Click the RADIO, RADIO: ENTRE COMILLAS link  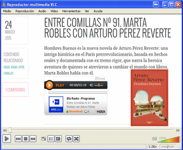[14, 70]
